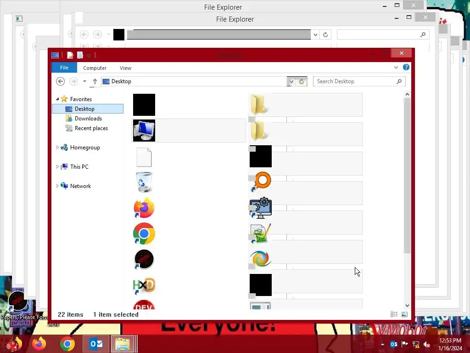Image resolution: width=470 pixels, height=353 pixels.
Task: Open the Customize Quick Access Toolbar arrow
Action: pos(89,56)
